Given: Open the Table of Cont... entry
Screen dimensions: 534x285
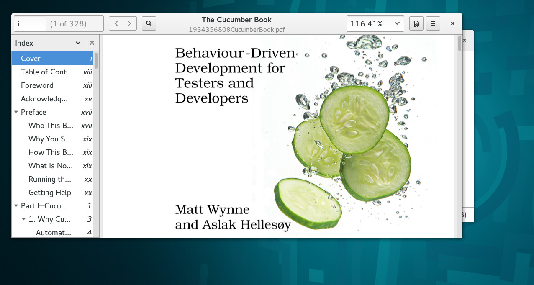Looking at the screenshot, I should click(x=52, y=72).
